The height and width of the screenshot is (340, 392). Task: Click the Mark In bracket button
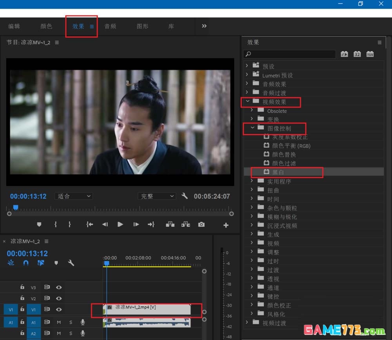click(x=56, y=224)
